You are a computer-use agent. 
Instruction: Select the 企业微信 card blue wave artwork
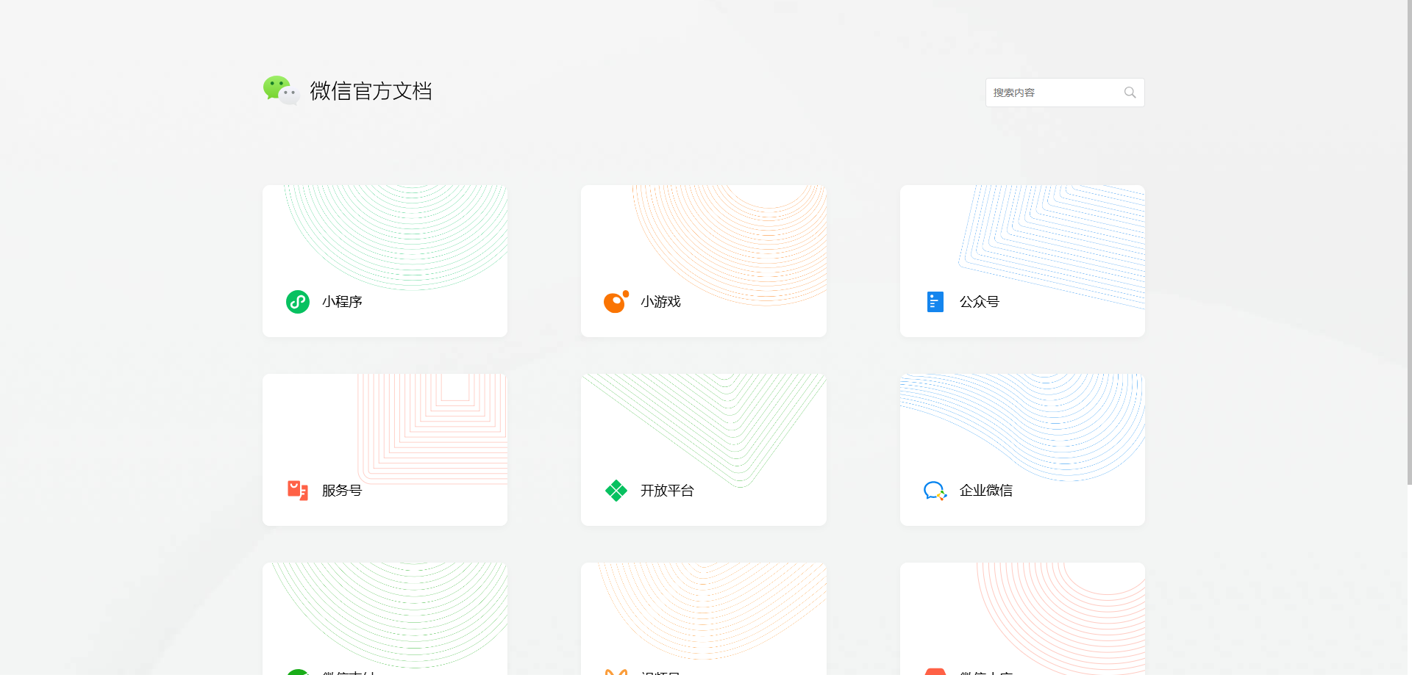[1022, 427]
